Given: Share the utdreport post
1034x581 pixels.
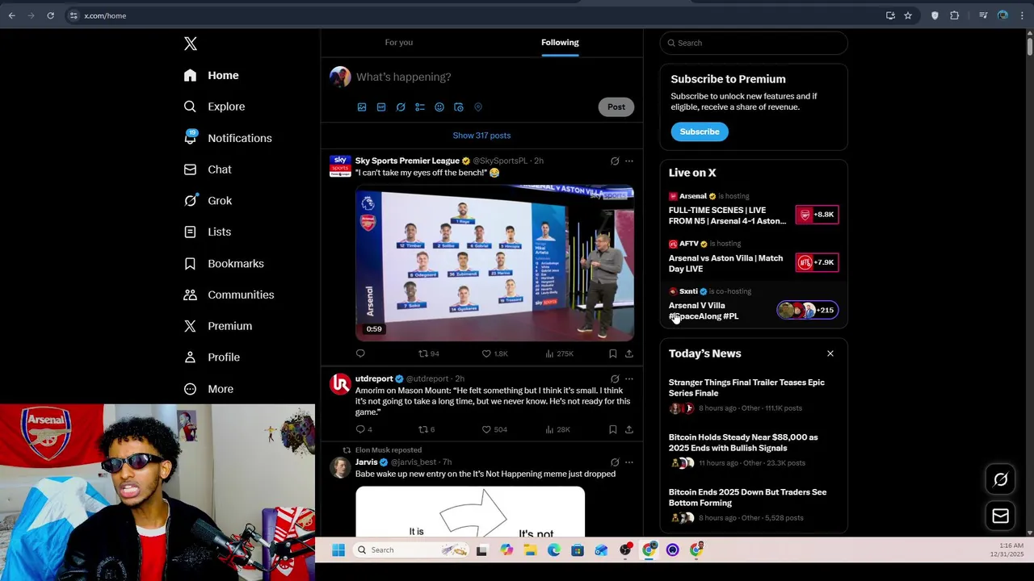Looking at the screenshot, I should pyautogui.click(x=629, y=429).
